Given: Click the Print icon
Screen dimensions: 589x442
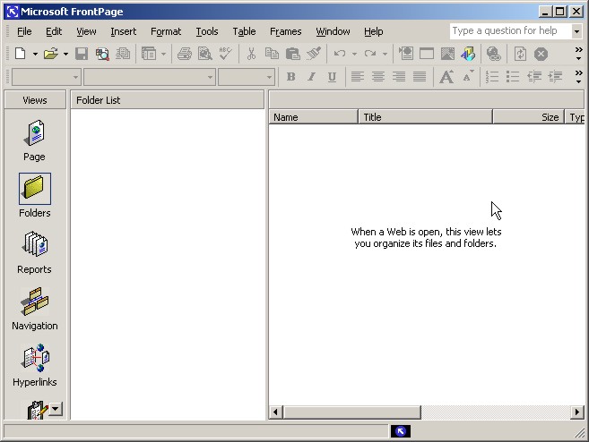Looking at the screenshot, I should tap(185, 54).
